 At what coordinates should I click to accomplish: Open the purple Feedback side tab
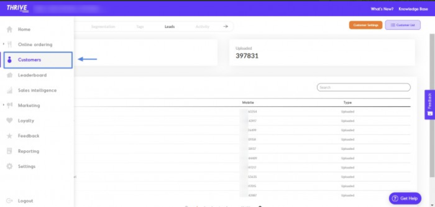click(x=430, y=105)
